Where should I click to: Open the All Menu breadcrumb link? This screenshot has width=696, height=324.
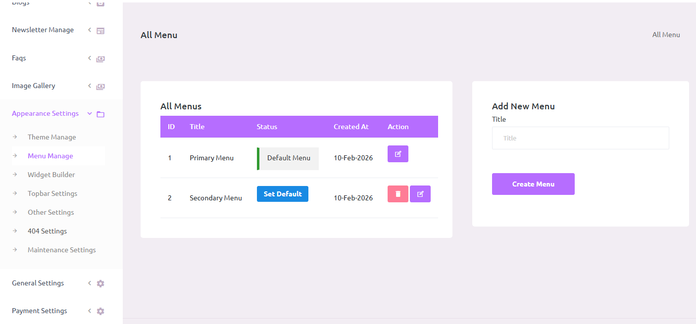tap(666, 35)
